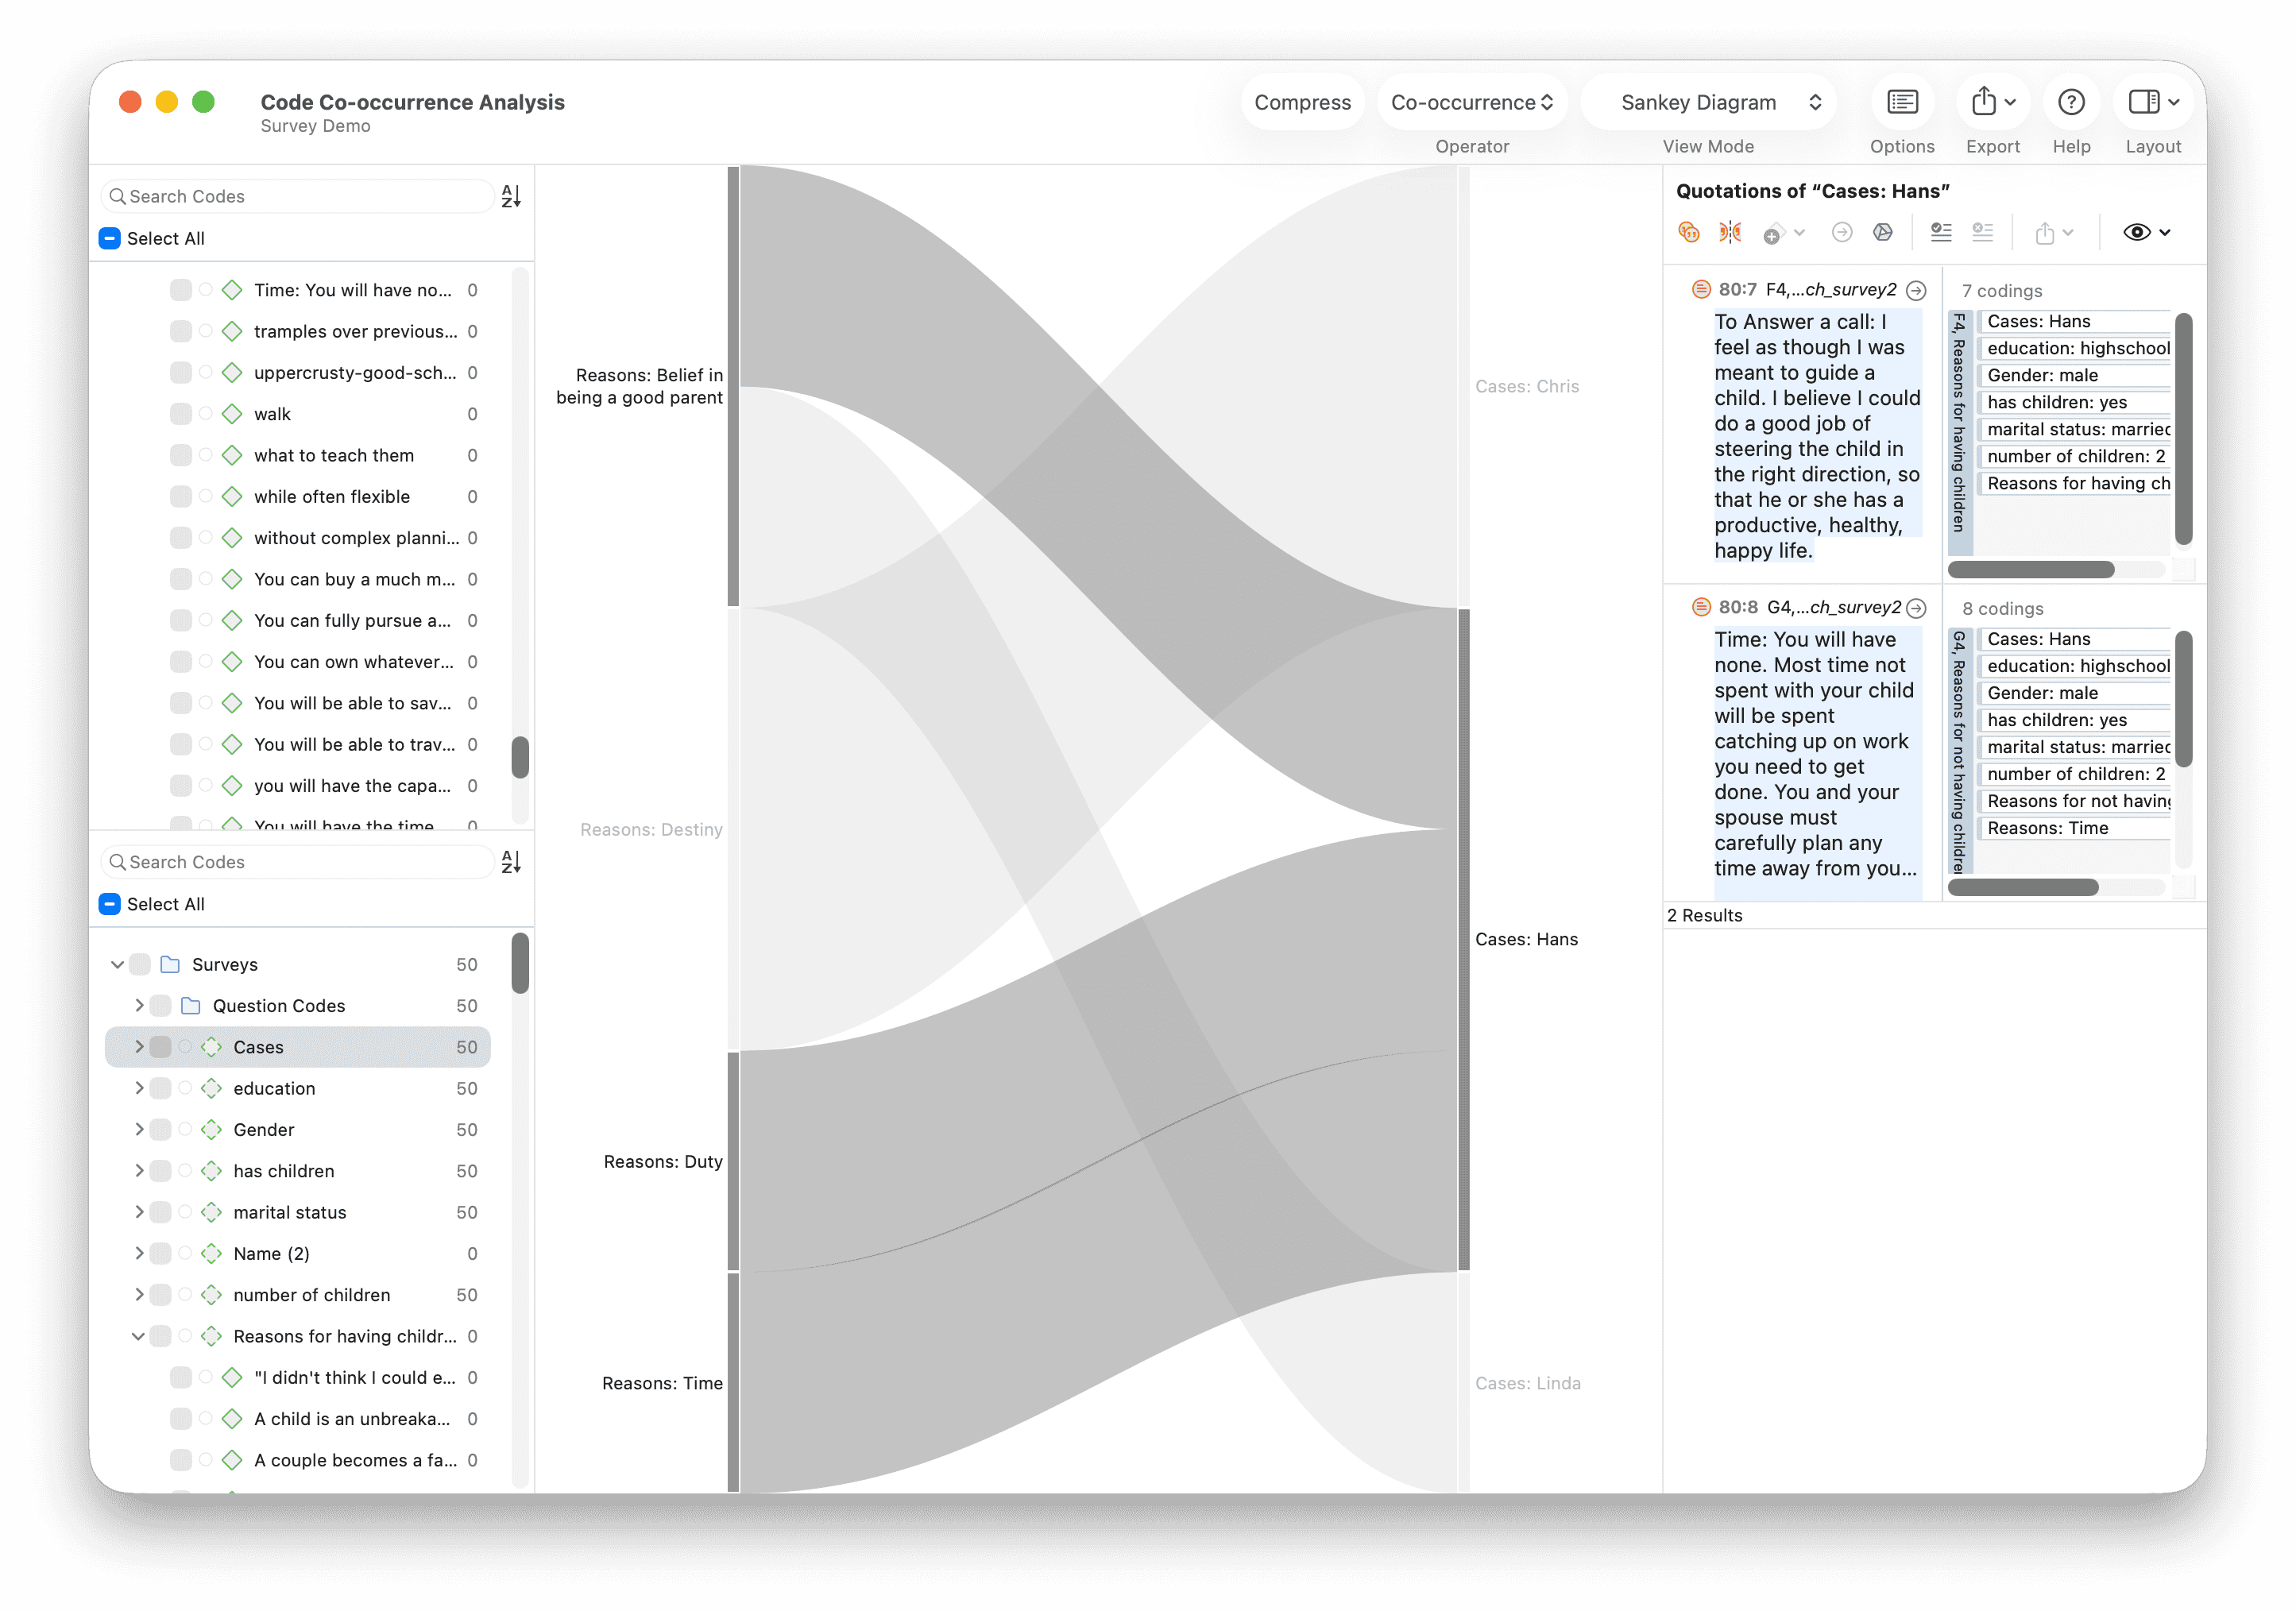Click the merge quotations icon in the Quotations panel
This screenshot has width=2296, height=1611.
coord(1689,233)
